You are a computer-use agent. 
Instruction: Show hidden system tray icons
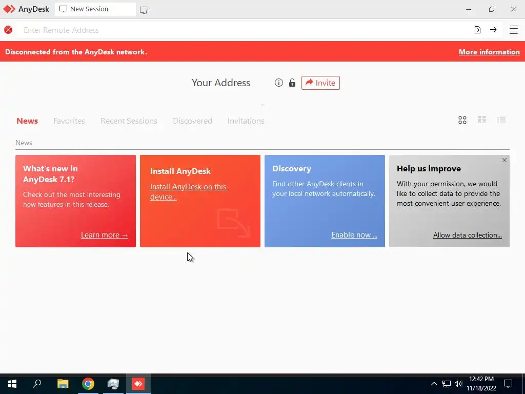pos(434,384)
